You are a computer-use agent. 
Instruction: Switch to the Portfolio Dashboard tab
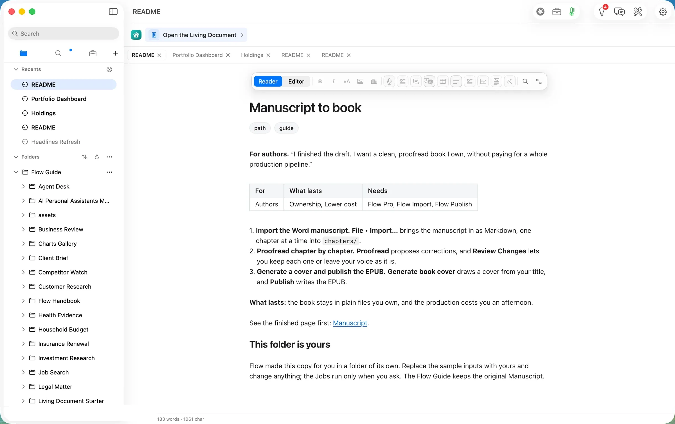point(197,55)
